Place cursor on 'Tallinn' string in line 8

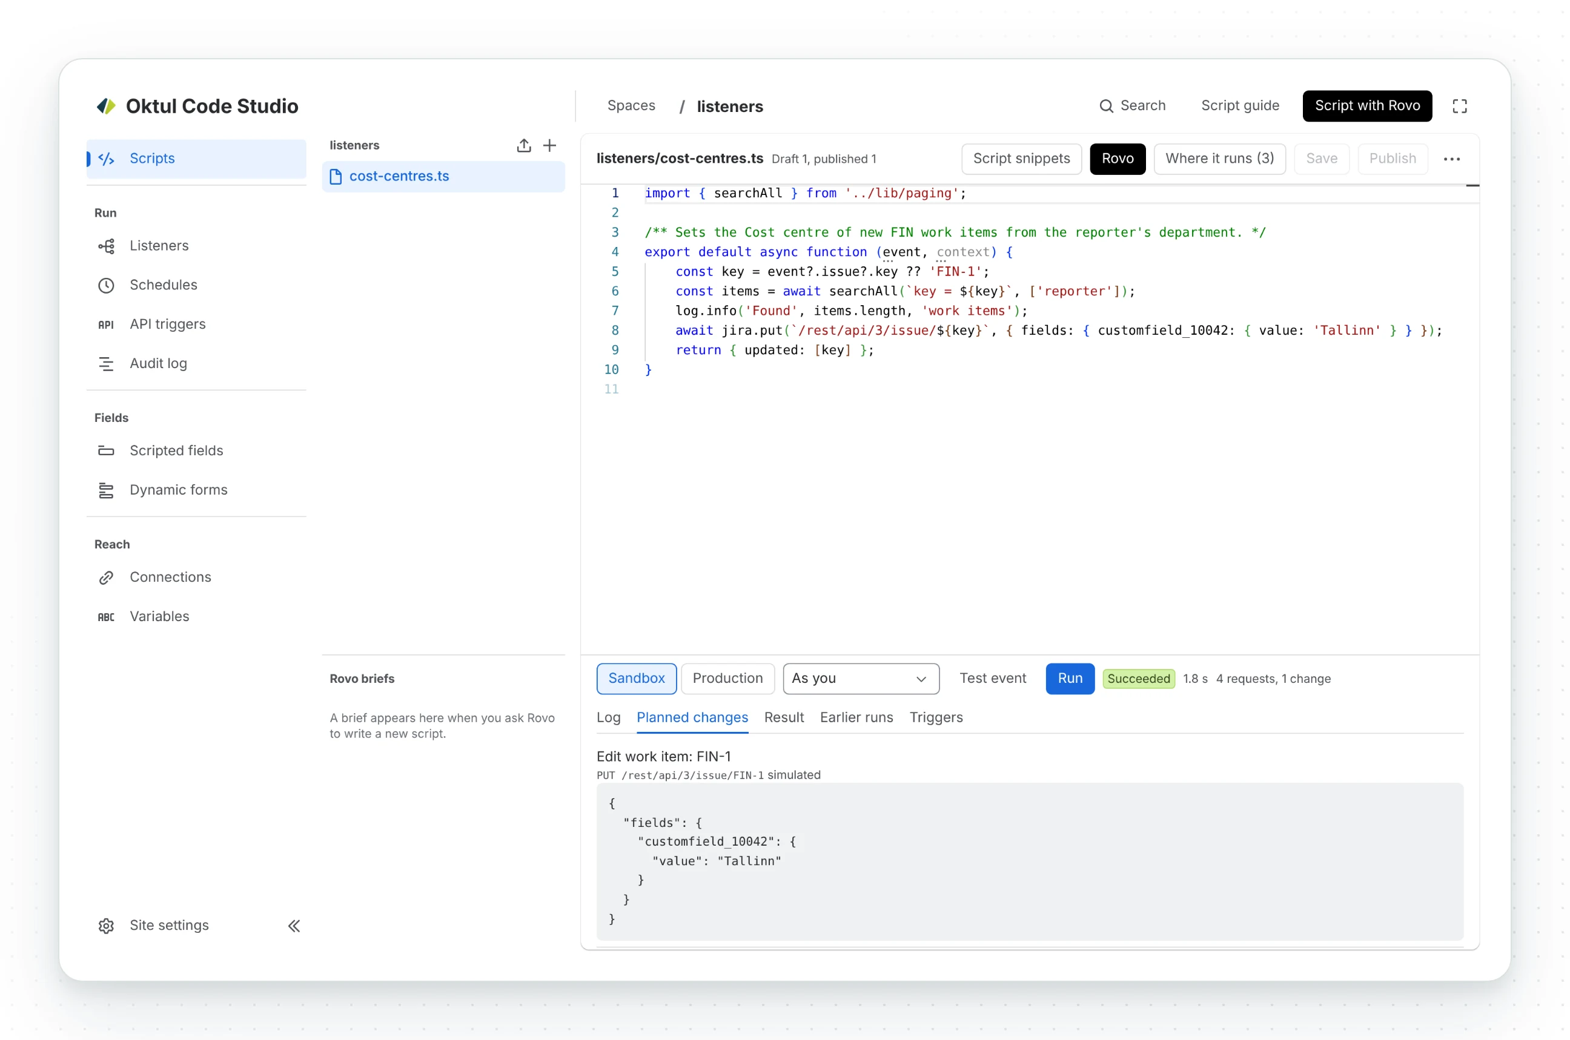1347,331
